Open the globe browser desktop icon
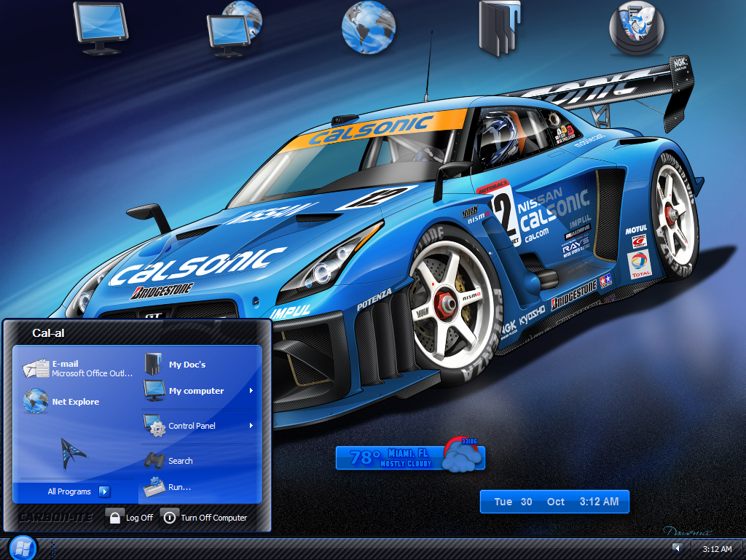Image resolution: width=746 pixels, height=560 pixels. (x=368, y=27)
